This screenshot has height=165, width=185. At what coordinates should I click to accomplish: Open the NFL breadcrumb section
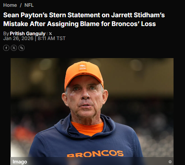29,5
